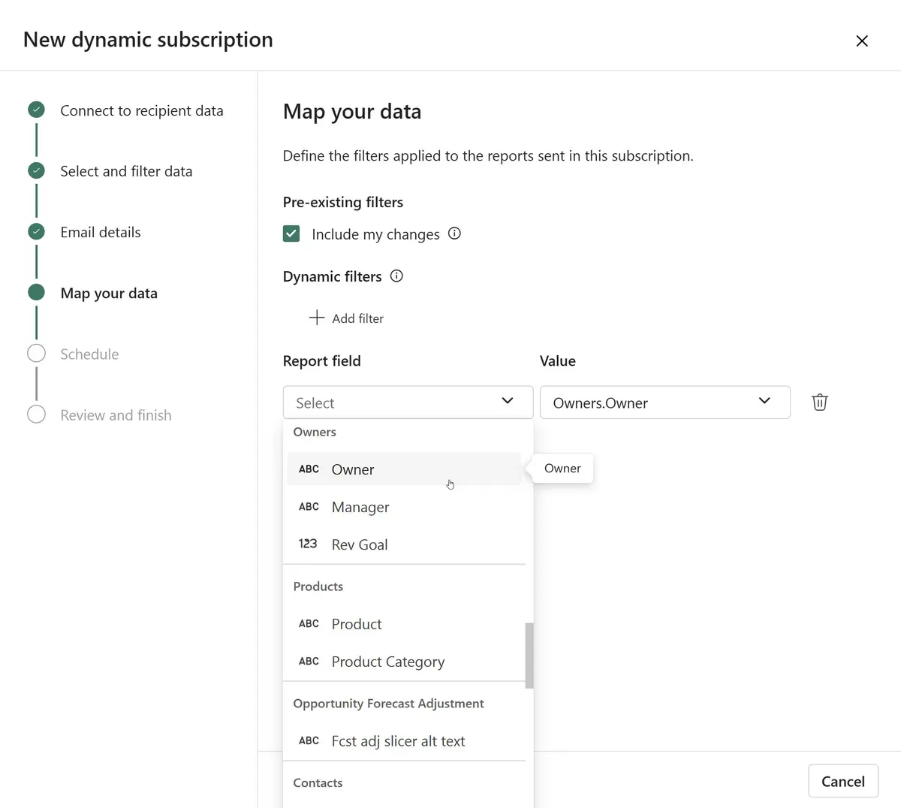This screenshot has width=901, height=808.
Task: Pick the Rev Goal numeric field
Action: (360, 544)
